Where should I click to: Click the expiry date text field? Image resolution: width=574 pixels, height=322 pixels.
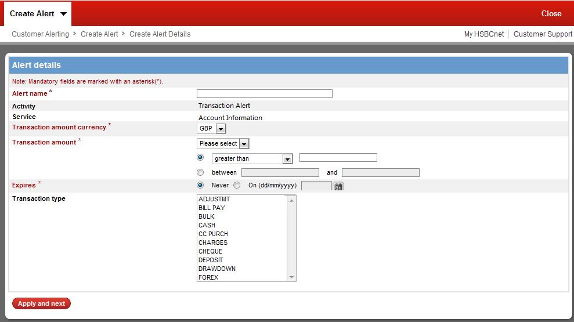pos(317,186)
